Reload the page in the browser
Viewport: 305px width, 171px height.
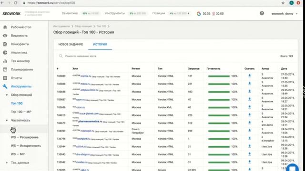16,3
